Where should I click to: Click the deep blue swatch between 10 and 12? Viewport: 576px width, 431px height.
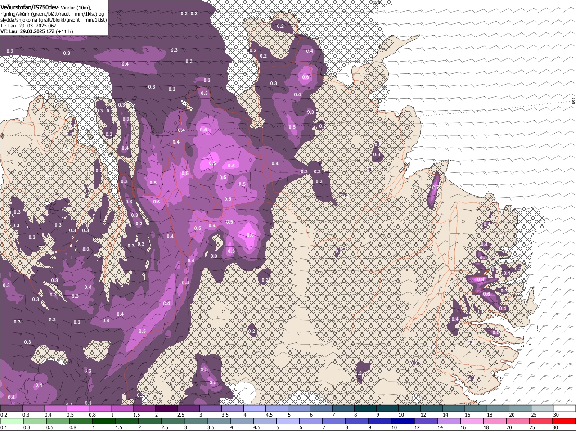(x=403, y=421)
